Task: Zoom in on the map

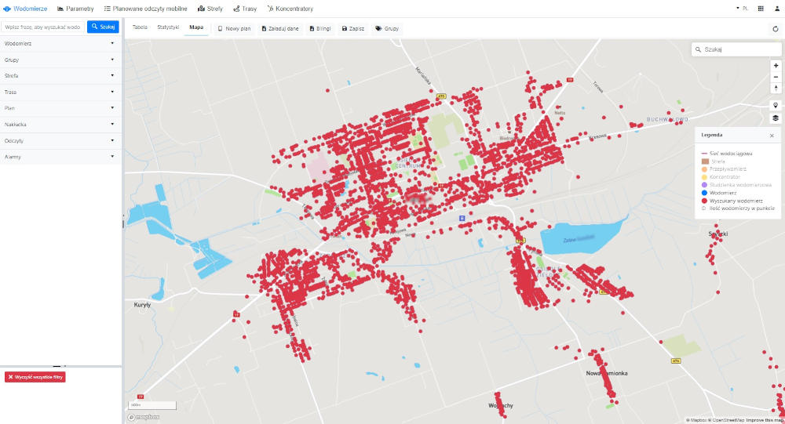Action: point(776,66)
